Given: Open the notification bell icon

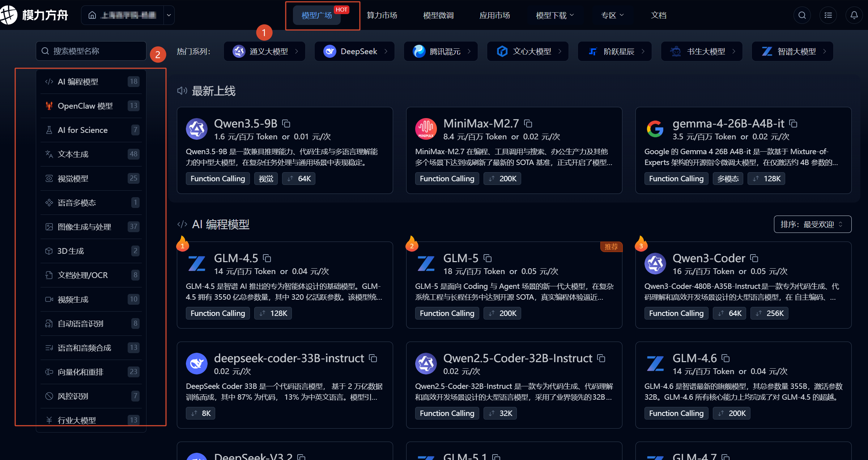Looking at the screenshot, I should (x=854, y=15).
